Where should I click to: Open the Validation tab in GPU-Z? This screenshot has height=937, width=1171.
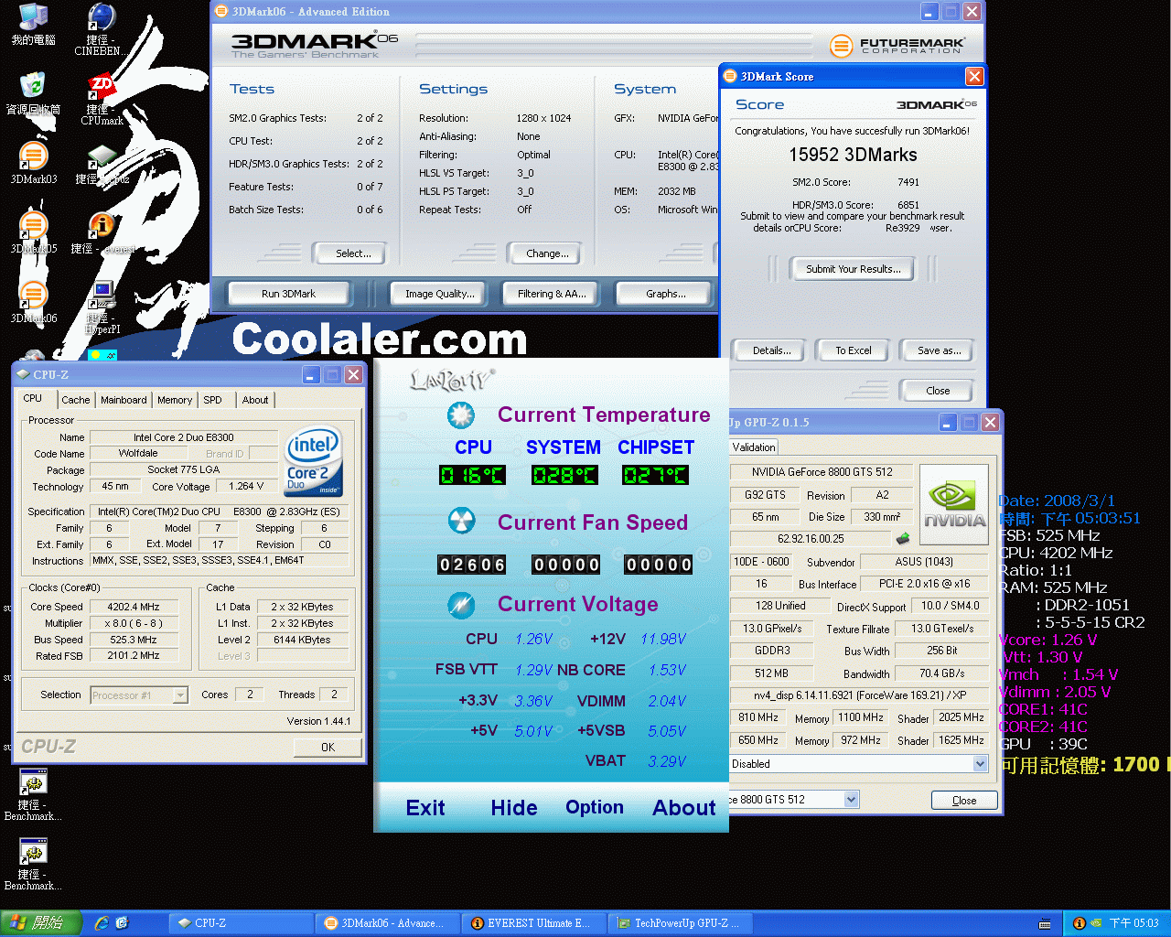tap(754, 447)
